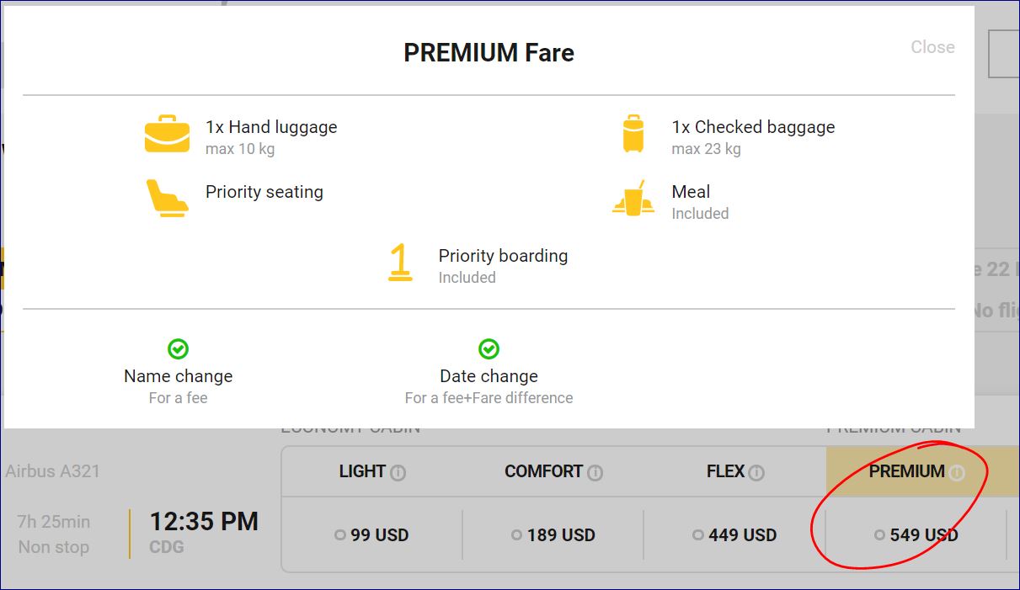This screenshot has height=590, width=1020.
Task: Open PREMIUM fare info icon
Action: tap(957, 473)
